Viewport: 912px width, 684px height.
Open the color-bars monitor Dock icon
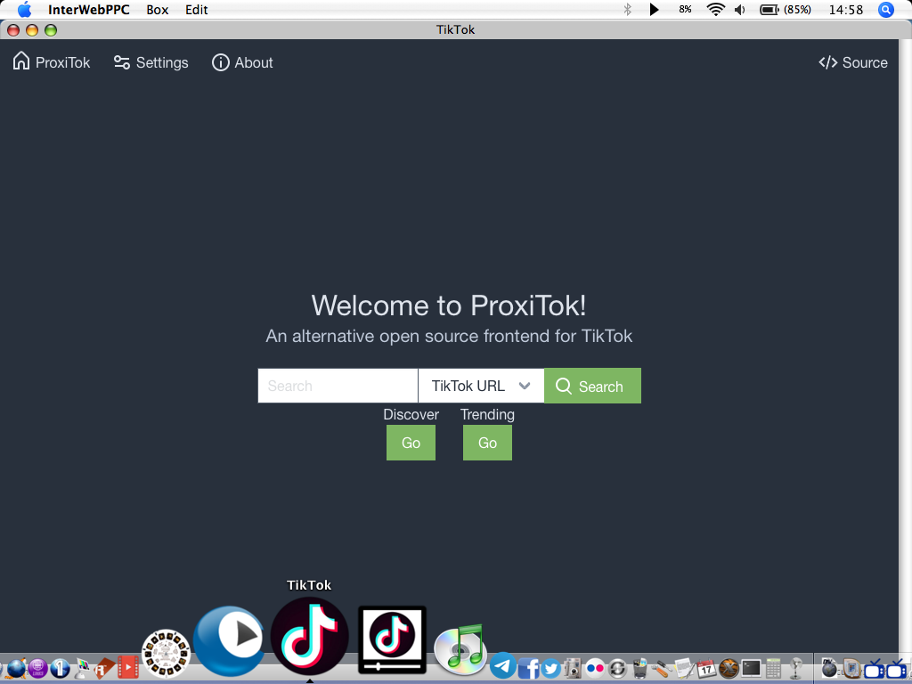pos(83,668)
